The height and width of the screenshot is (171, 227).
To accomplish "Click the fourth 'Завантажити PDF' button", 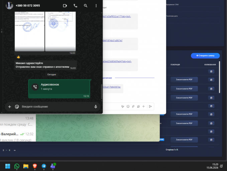I will pyautogui.click(x=184, y=114).
